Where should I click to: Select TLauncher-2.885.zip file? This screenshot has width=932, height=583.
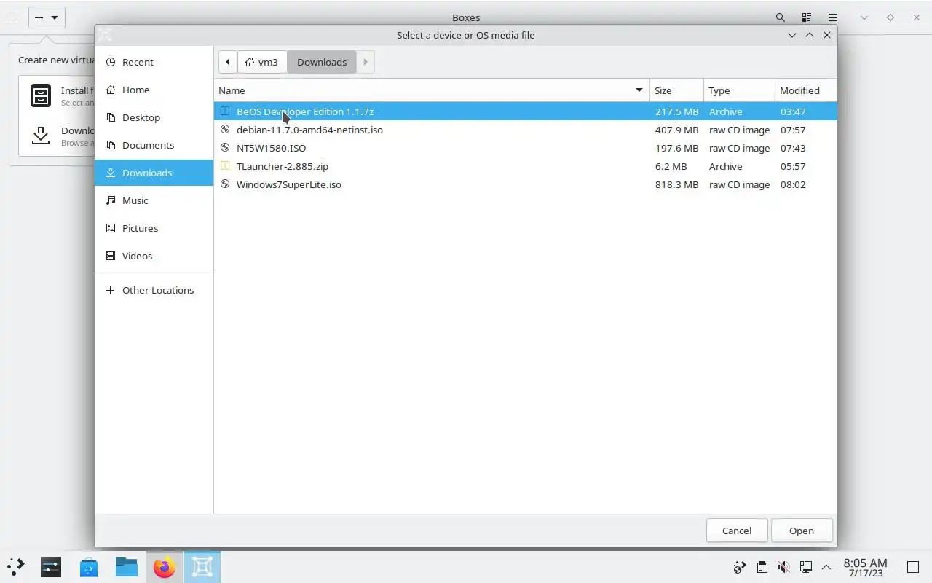526,166
